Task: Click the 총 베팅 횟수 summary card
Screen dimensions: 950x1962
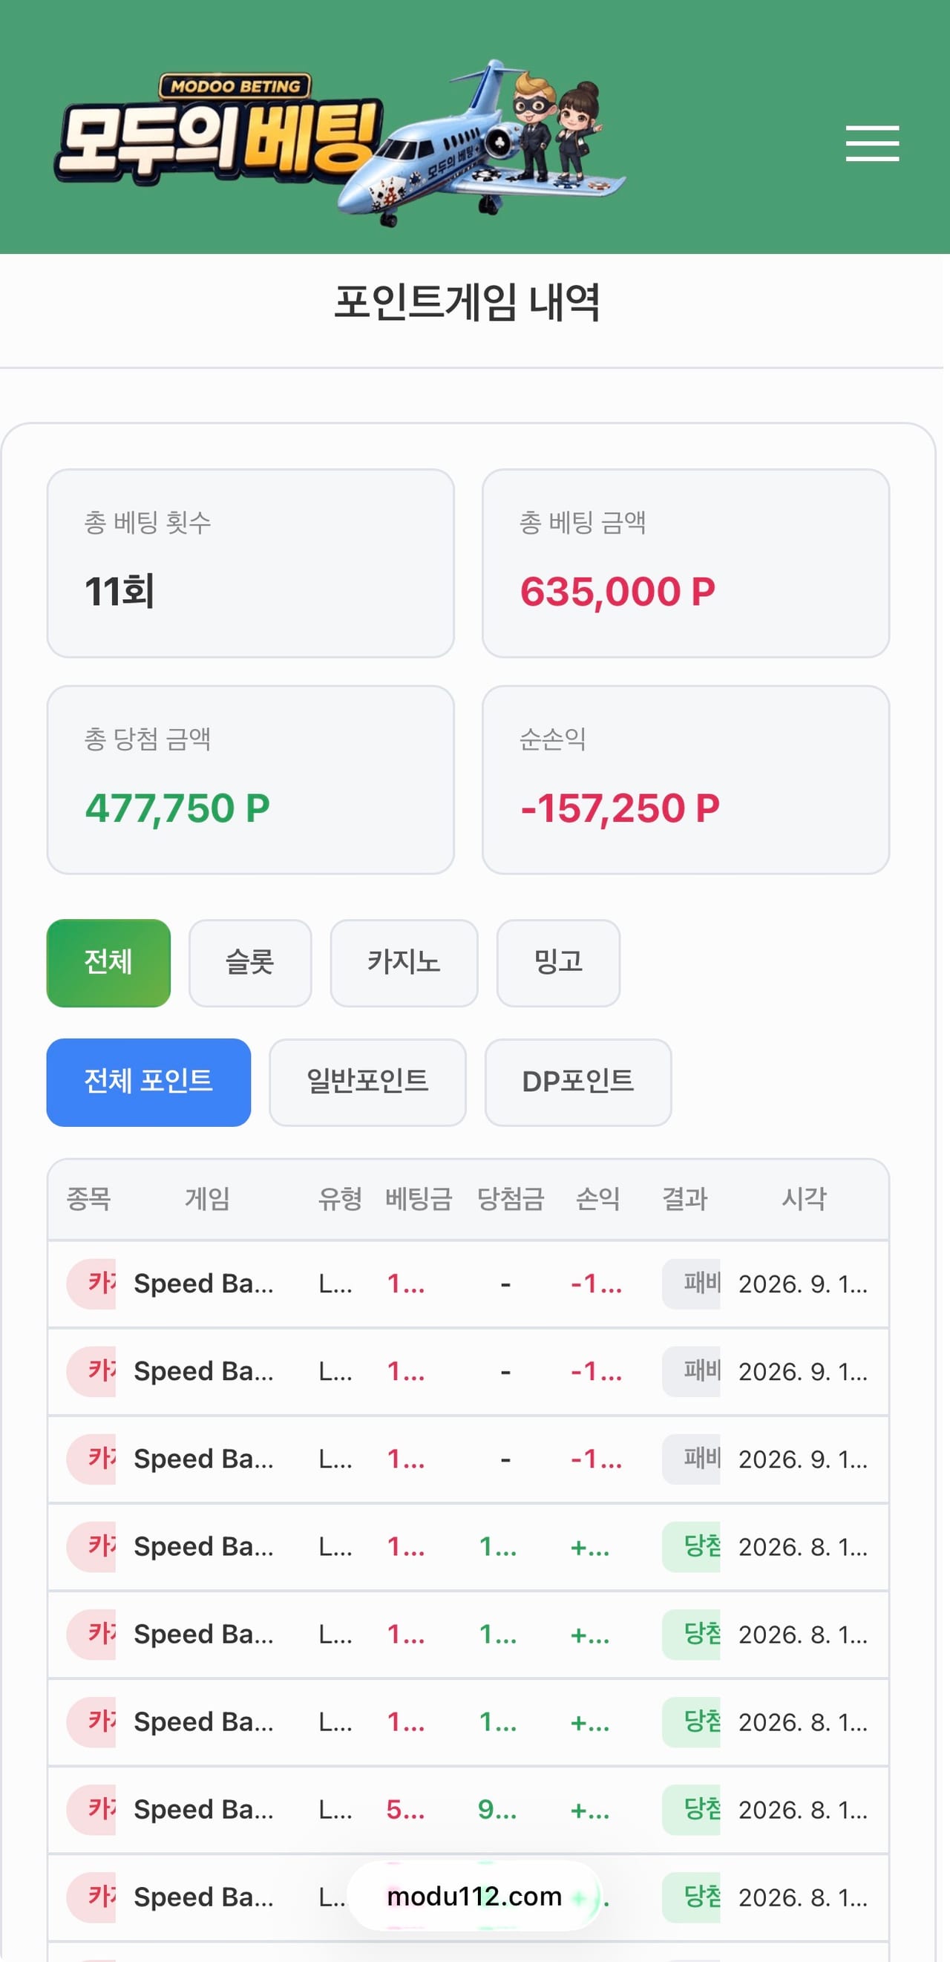Action: coord(250,563)
